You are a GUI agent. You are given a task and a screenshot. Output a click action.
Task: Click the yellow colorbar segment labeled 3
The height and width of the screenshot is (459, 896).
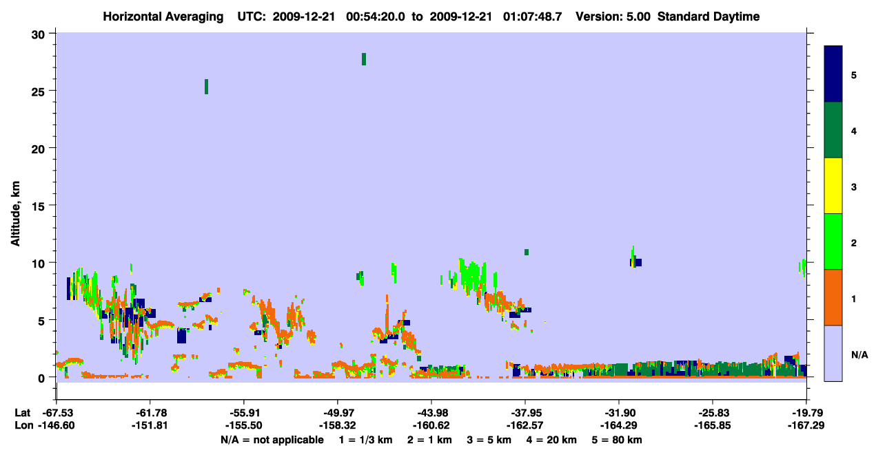[x=833, y=186]
